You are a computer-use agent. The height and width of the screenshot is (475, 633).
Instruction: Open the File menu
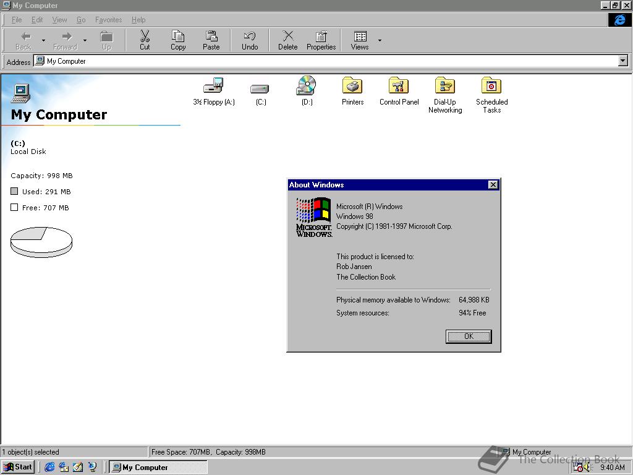pyautogui.click(x=17, y=20)
